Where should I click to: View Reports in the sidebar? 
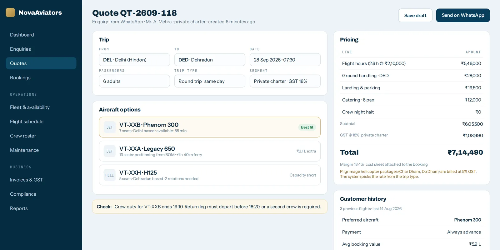[x=41, y=208]
